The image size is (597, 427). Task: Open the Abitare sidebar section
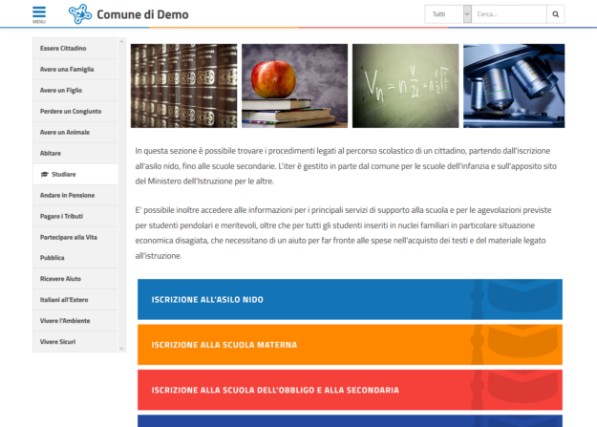tap(51, 153)
